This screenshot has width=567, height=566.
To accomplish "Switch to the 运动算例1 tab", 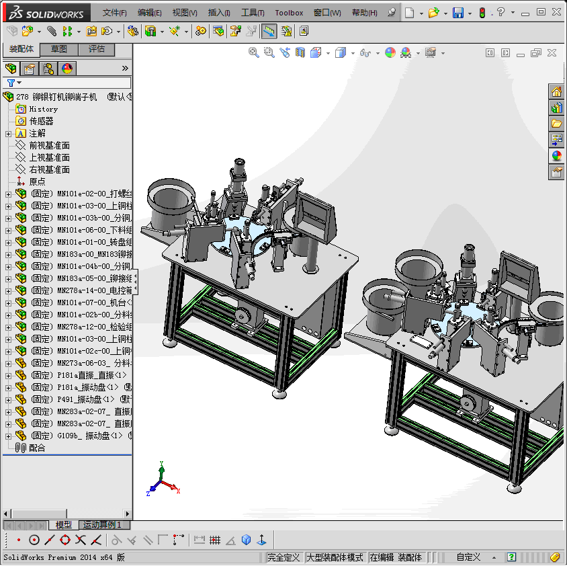I will click(x=103, y=524).
